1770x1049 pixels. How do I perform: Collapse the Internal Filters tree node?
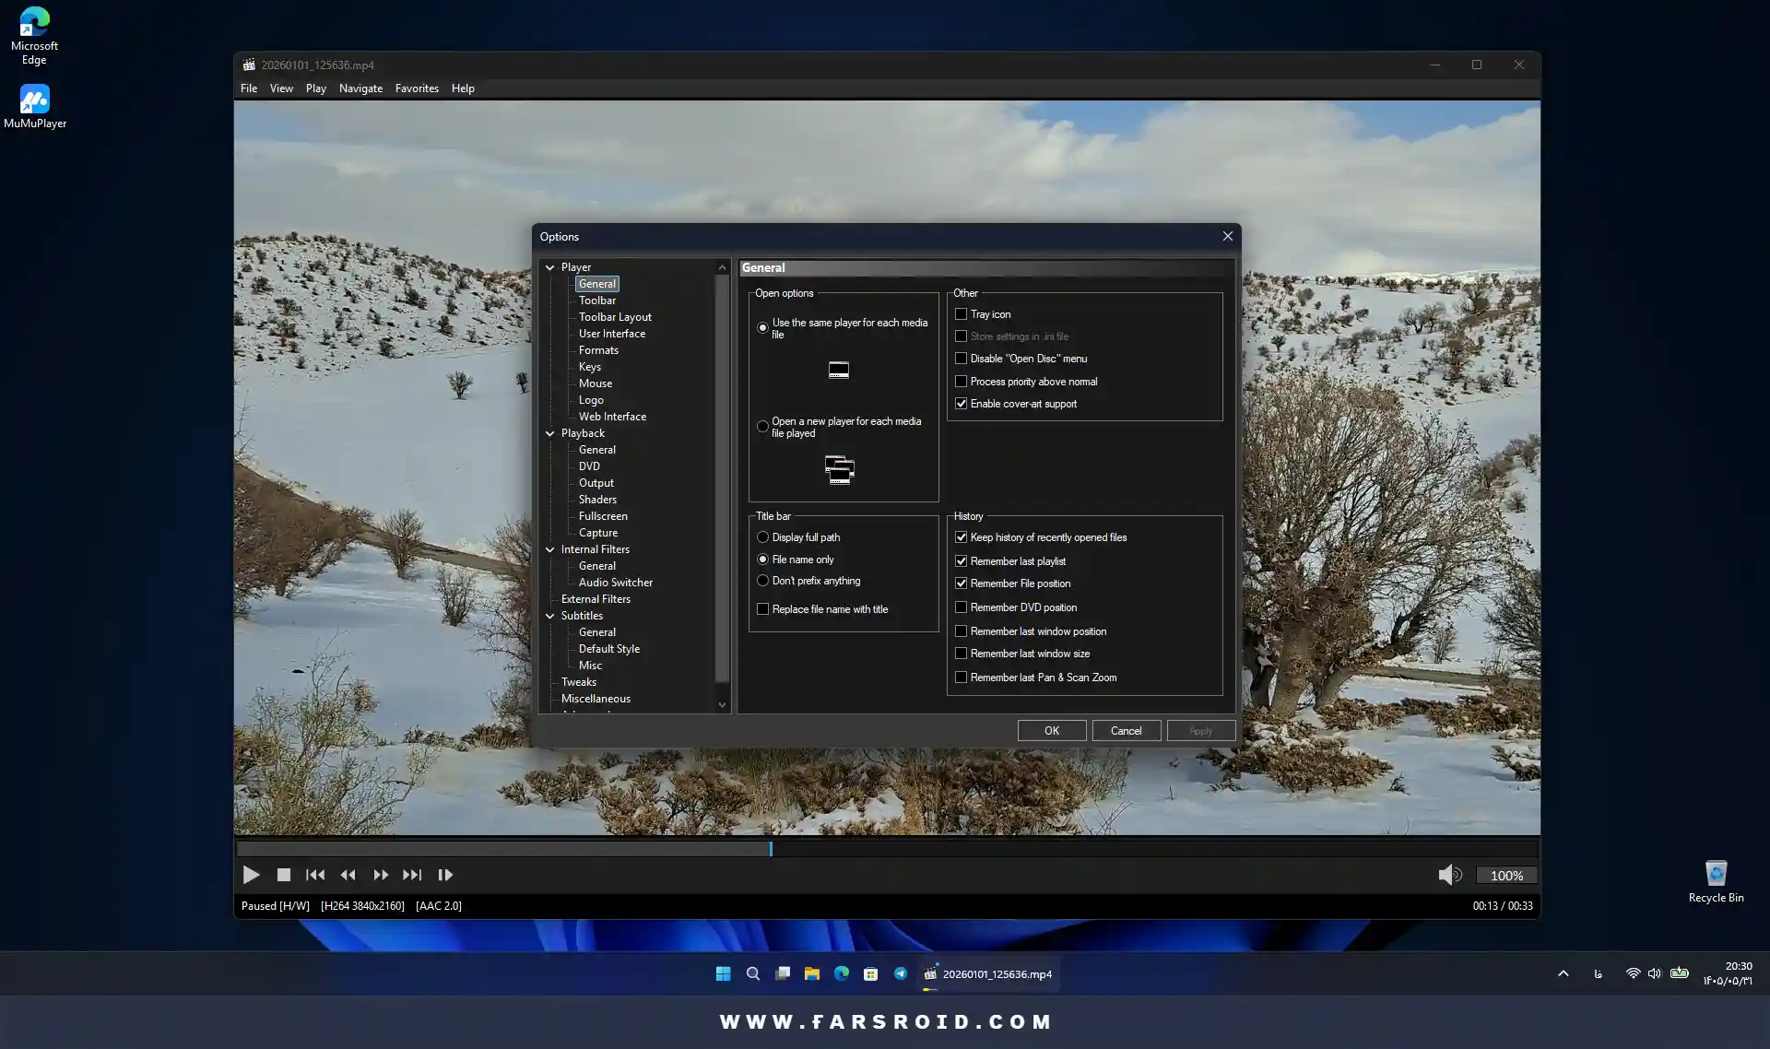click(550, 549)
